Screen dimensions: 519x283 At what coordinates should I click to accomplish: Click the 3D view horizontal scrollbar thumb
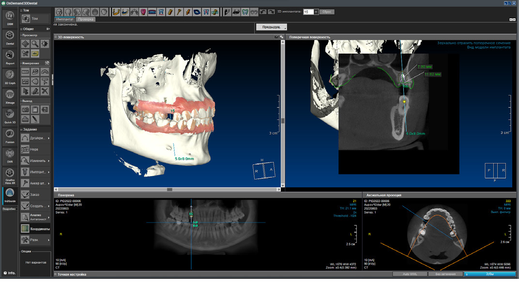point(169,190)
